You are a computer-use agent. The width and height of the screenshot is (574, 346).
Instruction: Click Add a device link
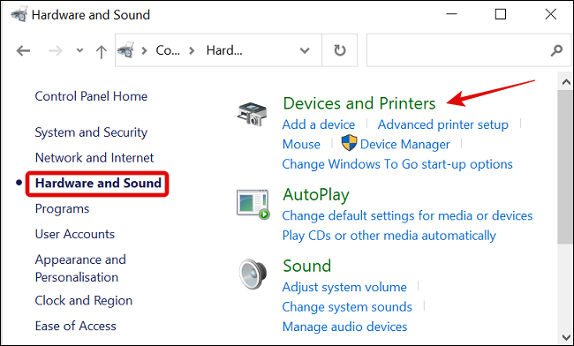pyautogui.click(x=319, y=124)
